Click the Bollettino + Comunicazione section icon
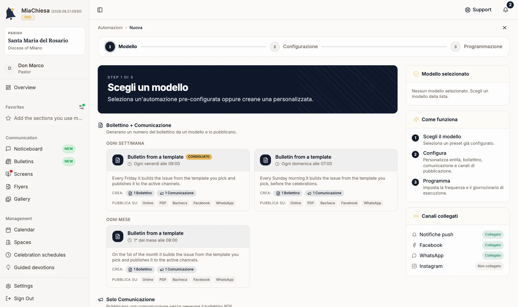518x307 pixels. 101,125
